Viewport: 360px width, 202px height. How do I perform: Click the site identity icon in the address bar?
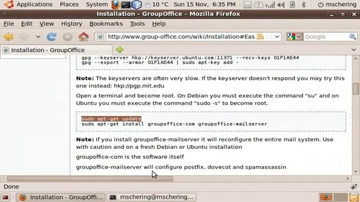[x=100, y=36]
